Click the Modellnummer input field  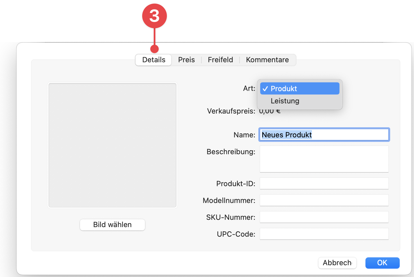[324, 200]
